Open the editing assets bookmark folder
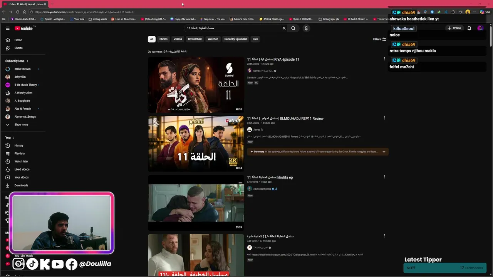493x277 pixels. click(x=98, y=19)
